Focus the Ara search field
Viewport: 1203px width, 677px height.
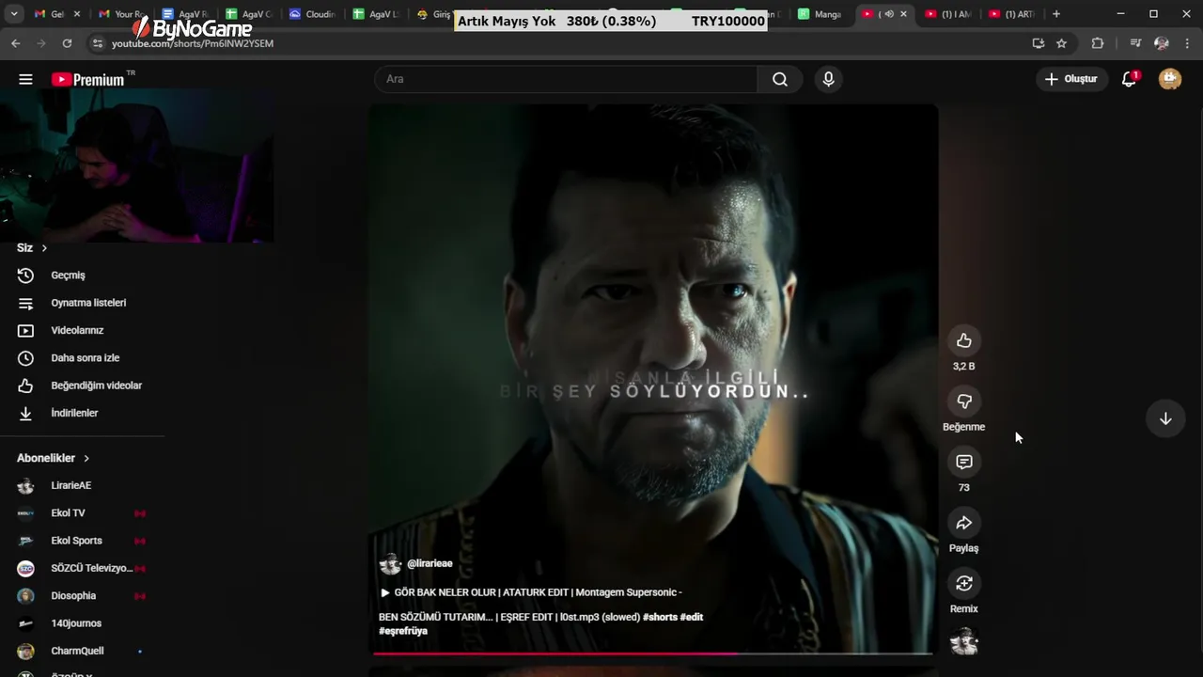(x=566, y=79)
